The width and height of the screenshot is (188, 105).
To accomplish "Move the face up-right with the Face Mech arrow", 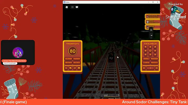I will [x=155, y=47].
